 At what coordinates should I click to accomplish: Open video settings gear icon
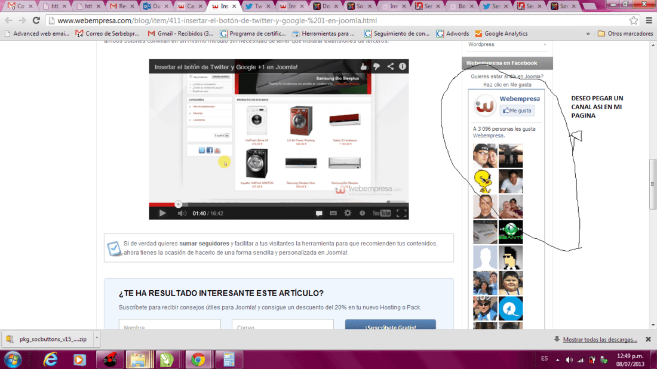(348, 213)
